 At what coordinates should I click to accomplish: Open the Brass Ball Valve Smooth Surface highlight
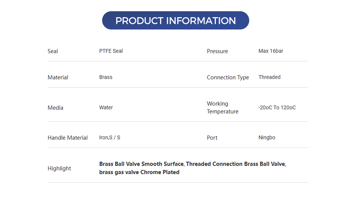pyautogui.click(x=141, y=164)
